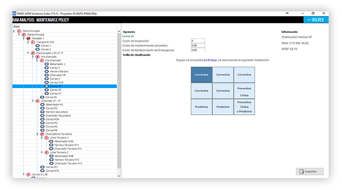This screenshot has width=342, height=190.
Task: Click the equipment icon of Correa 4
Action: click(46, 79)
